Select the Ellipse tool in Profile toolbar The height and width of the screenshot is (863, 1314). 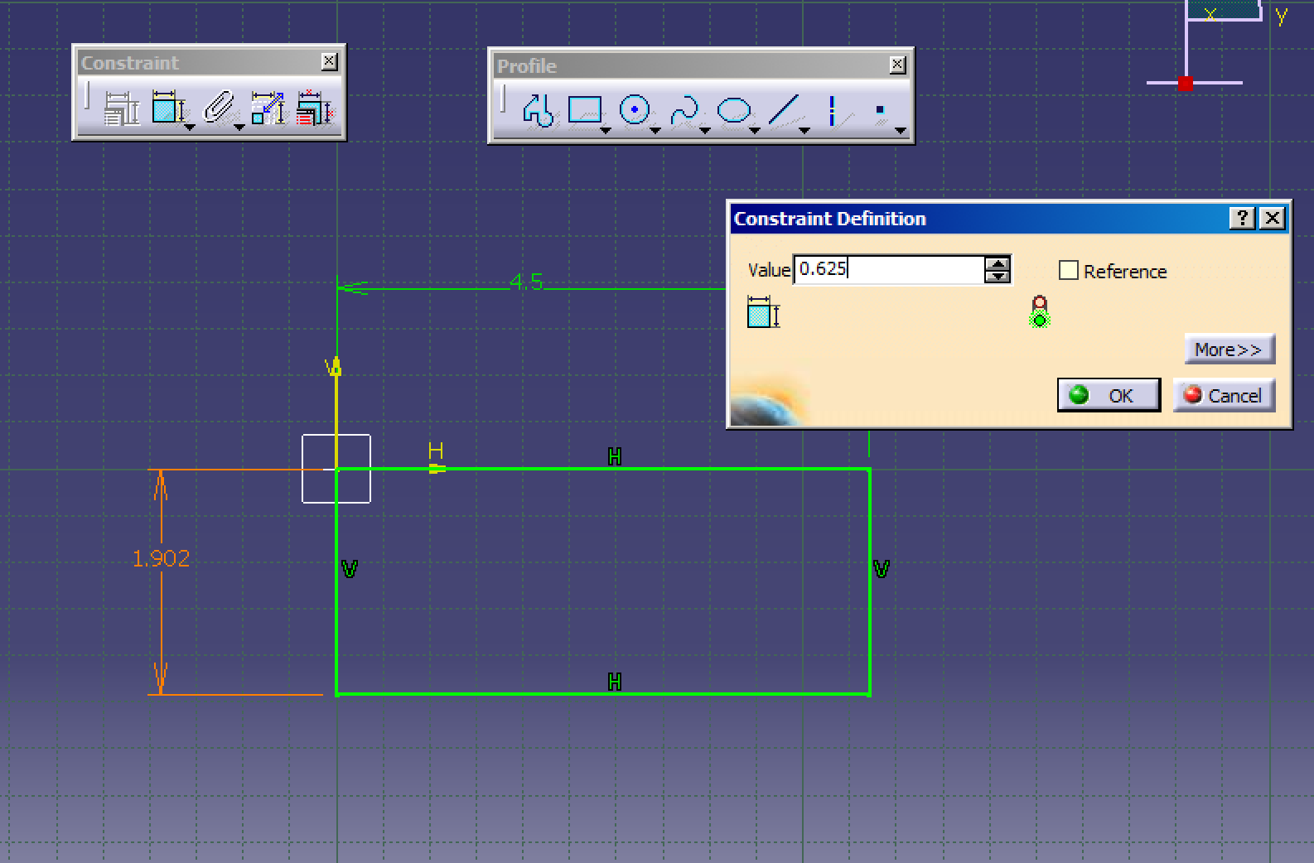coord(733,110)
